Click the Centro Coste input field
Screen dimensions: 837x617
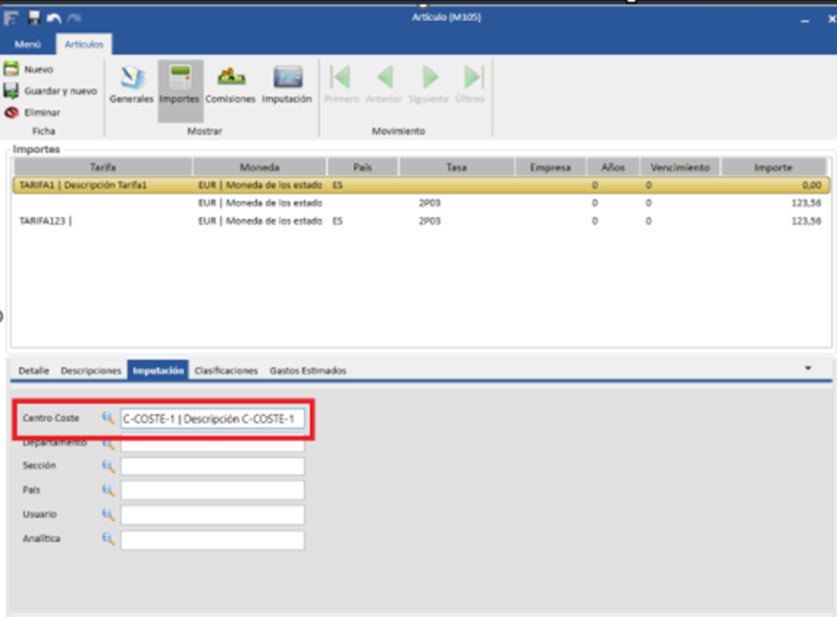tap(213, 419)
